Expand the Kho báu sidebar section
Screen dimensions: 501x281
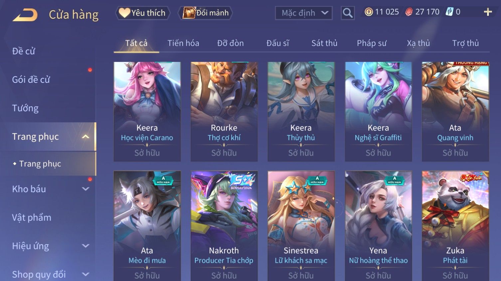85,189
